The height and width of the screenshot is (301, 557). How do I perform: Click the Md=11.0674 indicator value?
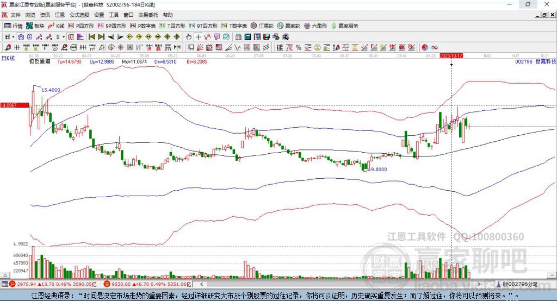[134, 62]
